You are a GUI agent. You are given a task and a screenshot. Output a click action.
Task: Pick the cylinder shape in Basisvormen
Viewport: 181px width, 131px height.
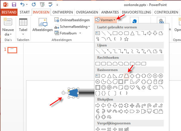point(155,82)
